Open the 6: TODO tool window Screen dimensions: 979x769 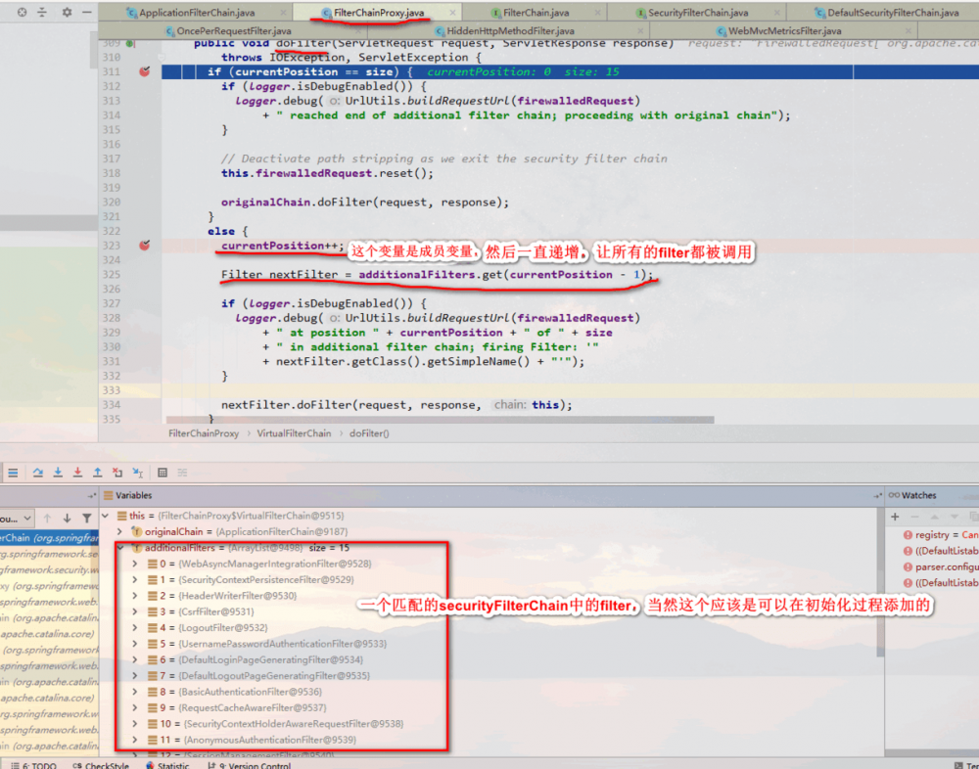33,765
